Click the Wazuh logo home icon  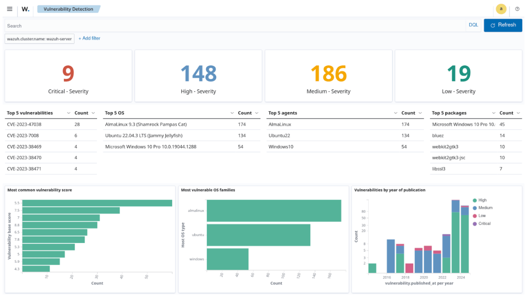pos(25,9)
